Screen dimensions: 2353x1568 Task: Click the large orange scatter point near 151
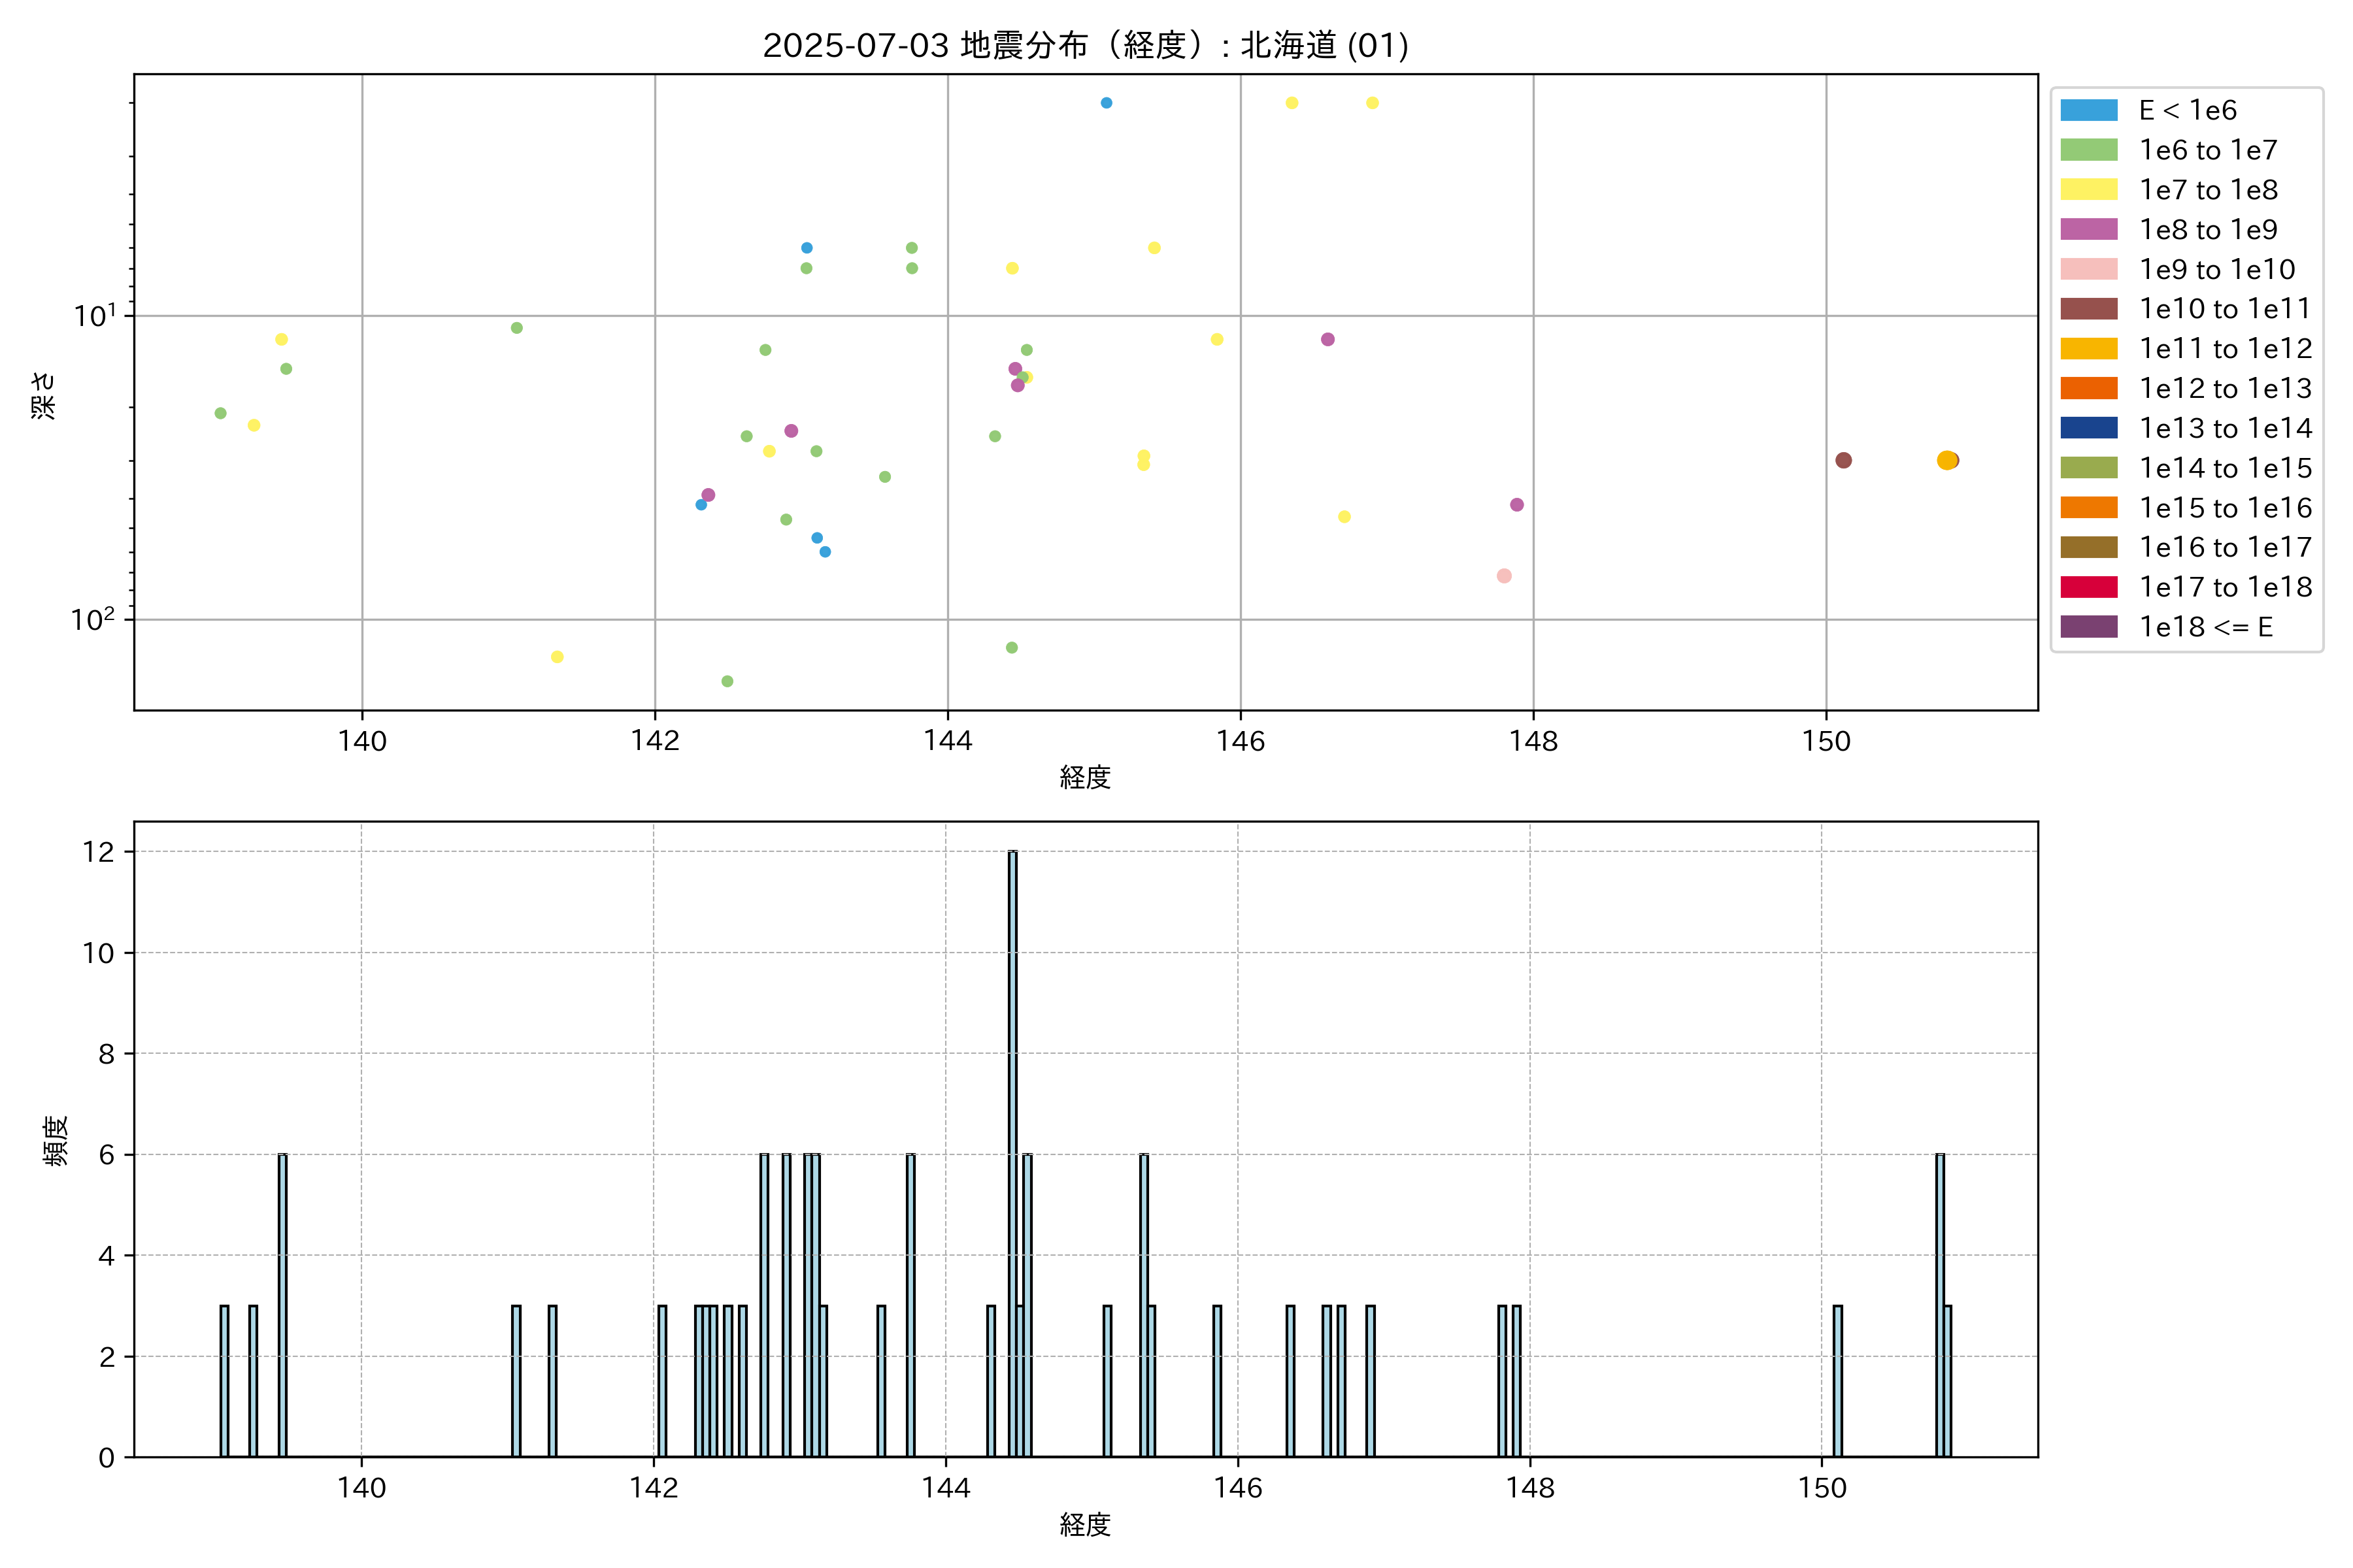point(1945,460)
